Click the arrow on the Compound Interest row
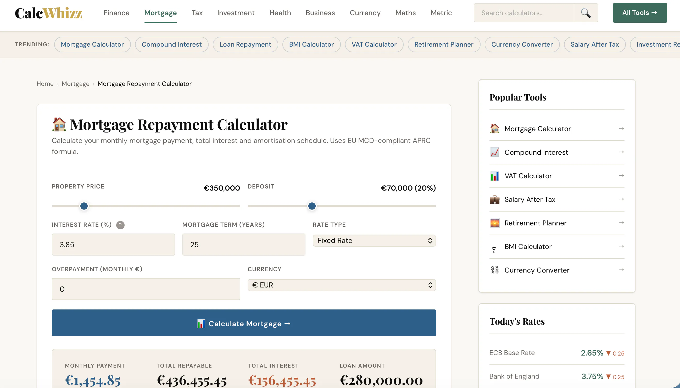 (x=621, y=152)
